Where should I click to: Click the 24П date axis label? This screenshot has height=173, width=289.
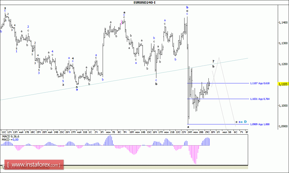point(189,132)
